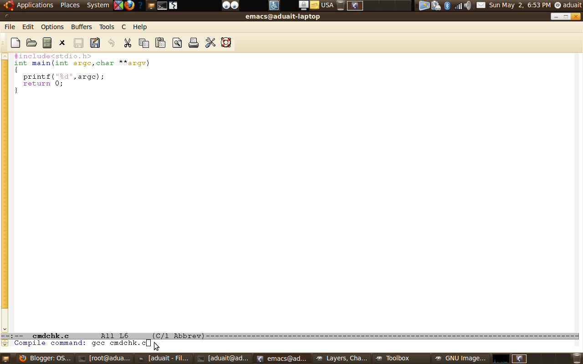Open directory browser (dired) toolbar icon

tap(47, 43)
